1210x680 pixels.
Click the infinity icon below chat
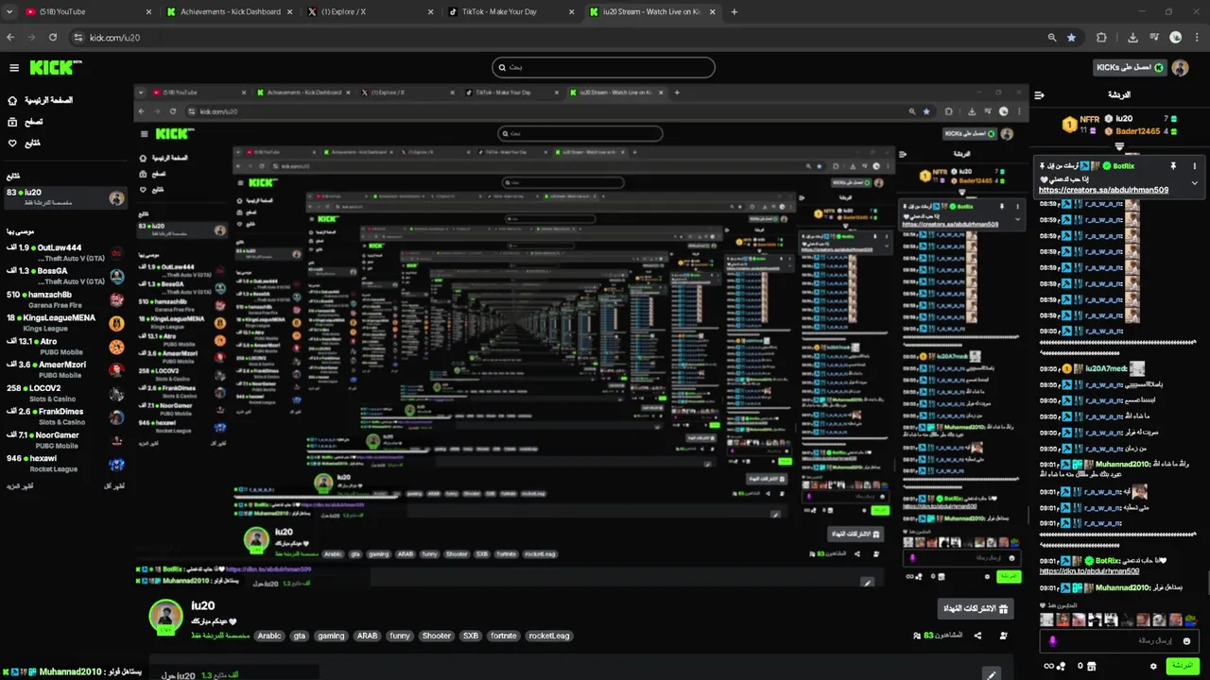pyautogui.click(x=1048, y=666)
